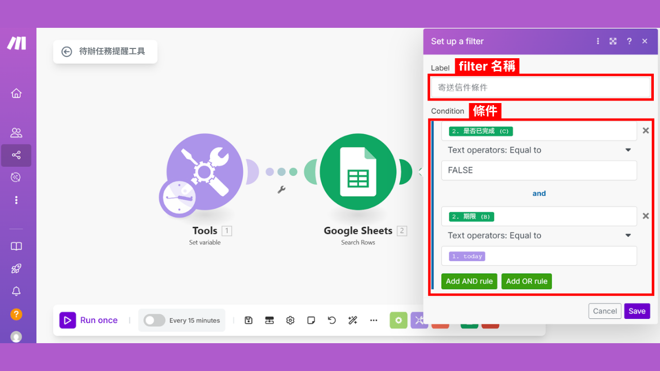Image resolution: width=660 pixels, height=371 pixels.
Task: Close the Set up a filter panel
Action: 645,41
